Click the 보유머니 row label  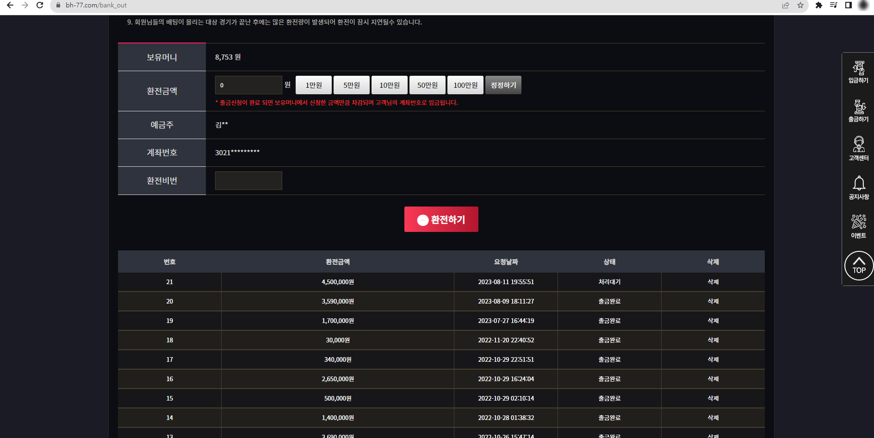coord(162,57)
